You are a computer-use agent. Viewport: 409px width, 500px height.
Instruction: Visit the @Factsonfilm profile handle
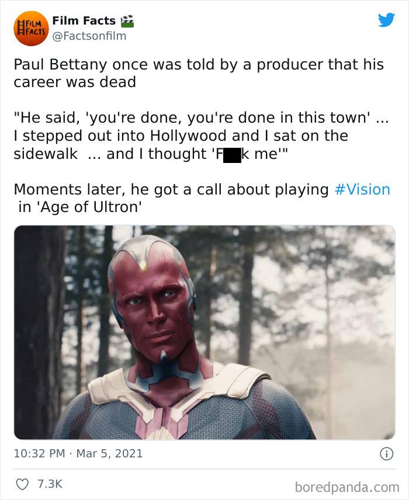click(90, 35)
